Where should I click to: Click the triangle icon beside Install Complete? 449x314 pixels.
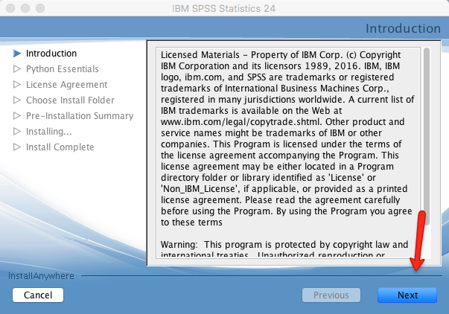click(x=17, y=147)
